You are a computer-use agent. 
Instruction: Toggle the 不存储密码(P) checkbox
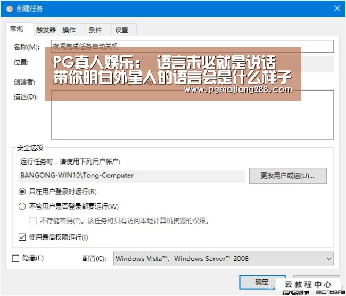[33, 220]
